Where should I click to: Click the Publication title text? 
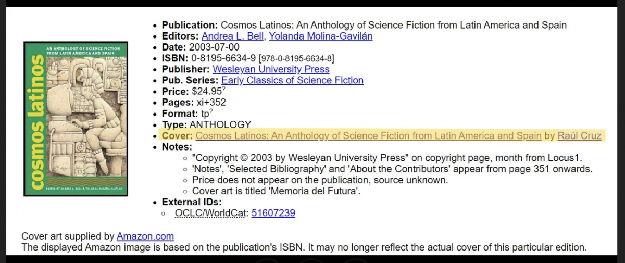pos(393,25)
